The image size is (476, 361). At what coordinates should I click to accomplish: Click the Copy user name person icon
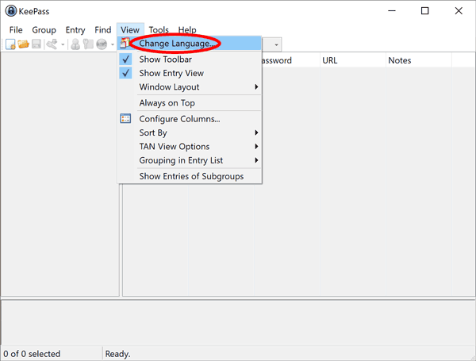tap(75, 44)
